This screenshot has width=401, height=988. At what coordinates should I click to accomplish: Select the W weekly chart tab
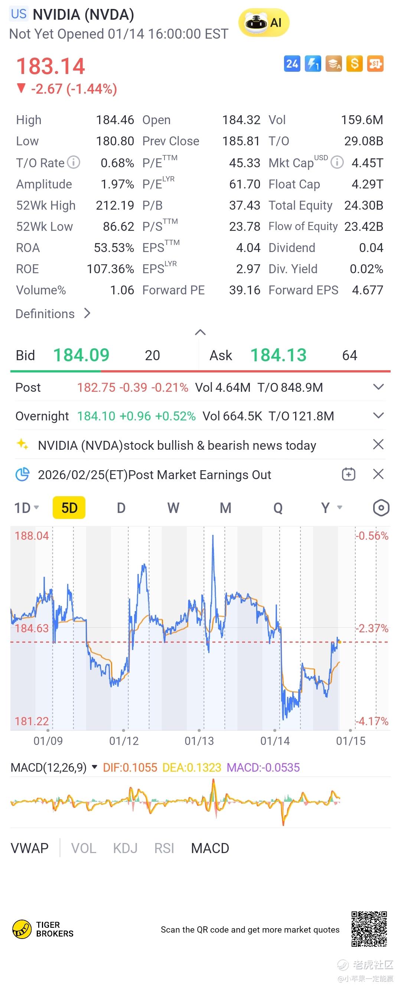click(173, 508)
